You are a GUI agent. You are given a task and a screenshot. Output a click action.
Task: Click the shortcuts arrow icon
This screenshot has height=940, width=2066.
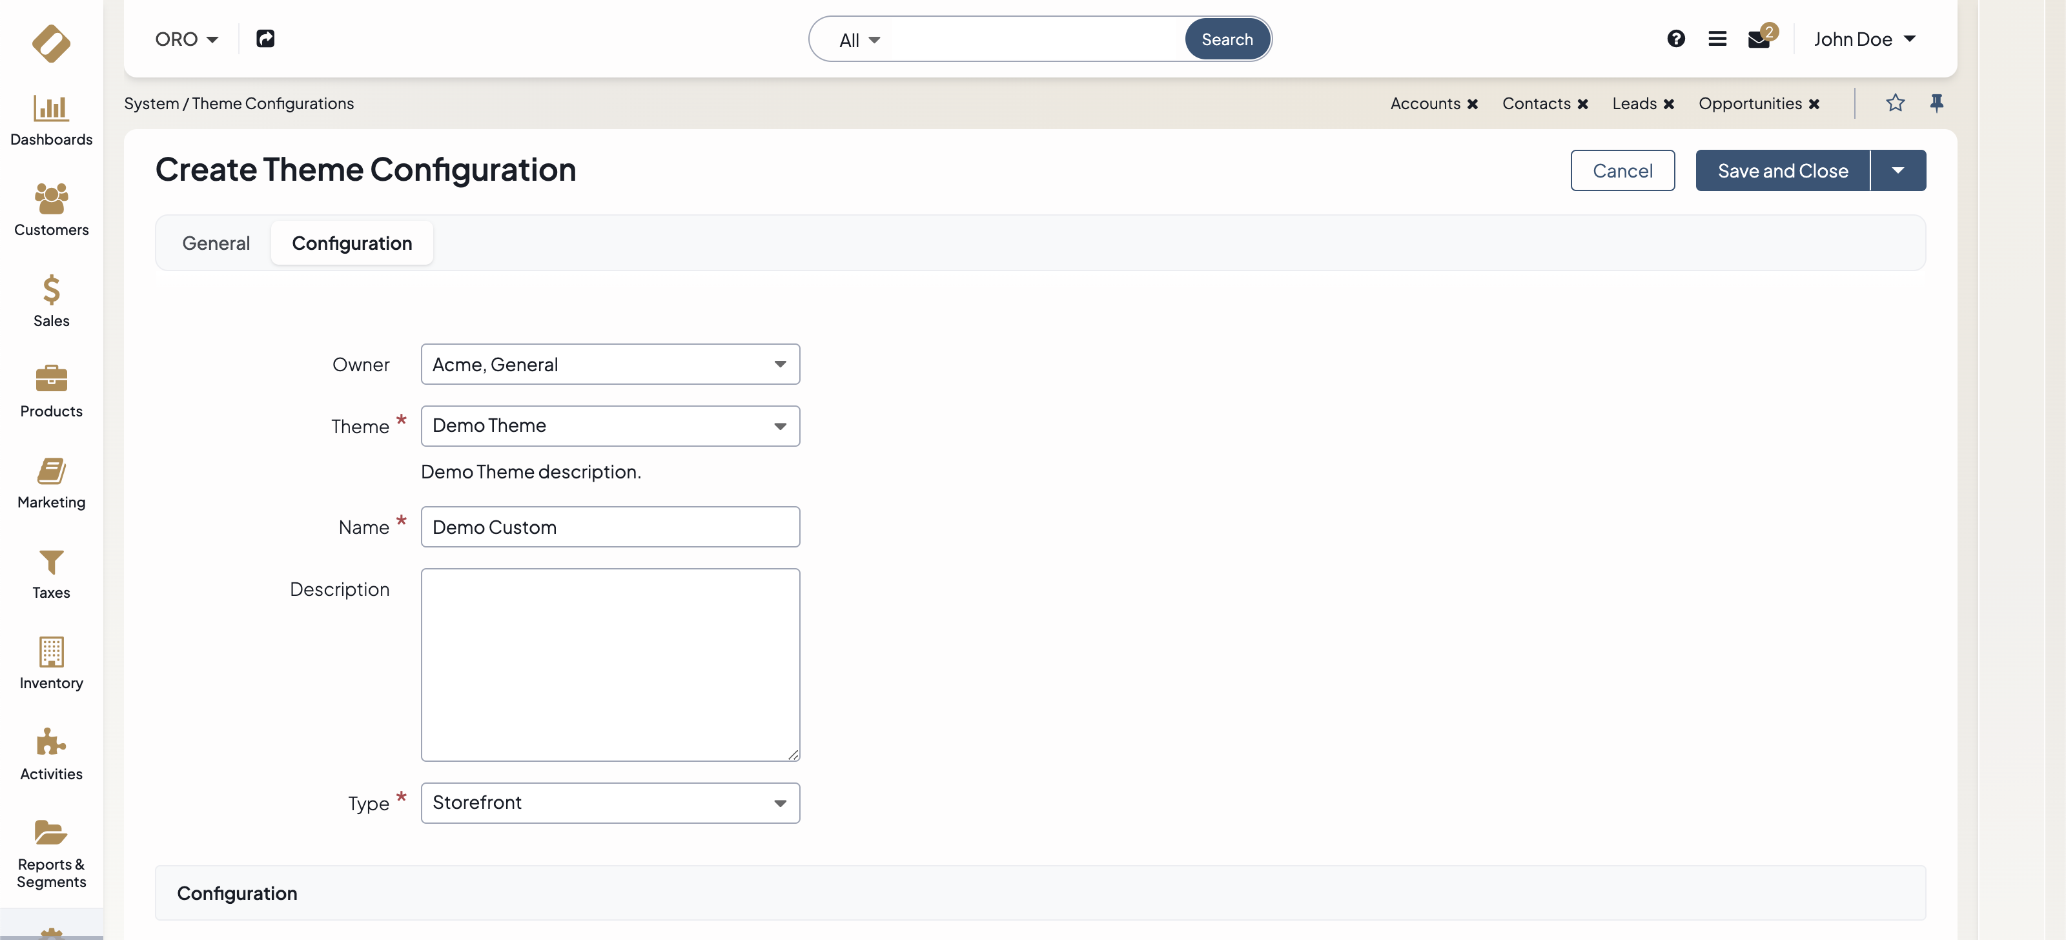click(265, 39)
